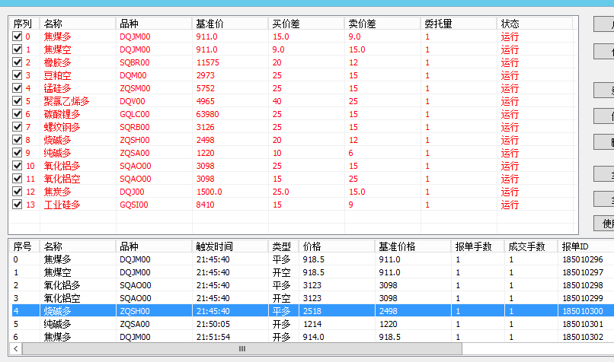Click the 委托量 column header
Viewport: 614px width, 362px height.
coord(458,24)
